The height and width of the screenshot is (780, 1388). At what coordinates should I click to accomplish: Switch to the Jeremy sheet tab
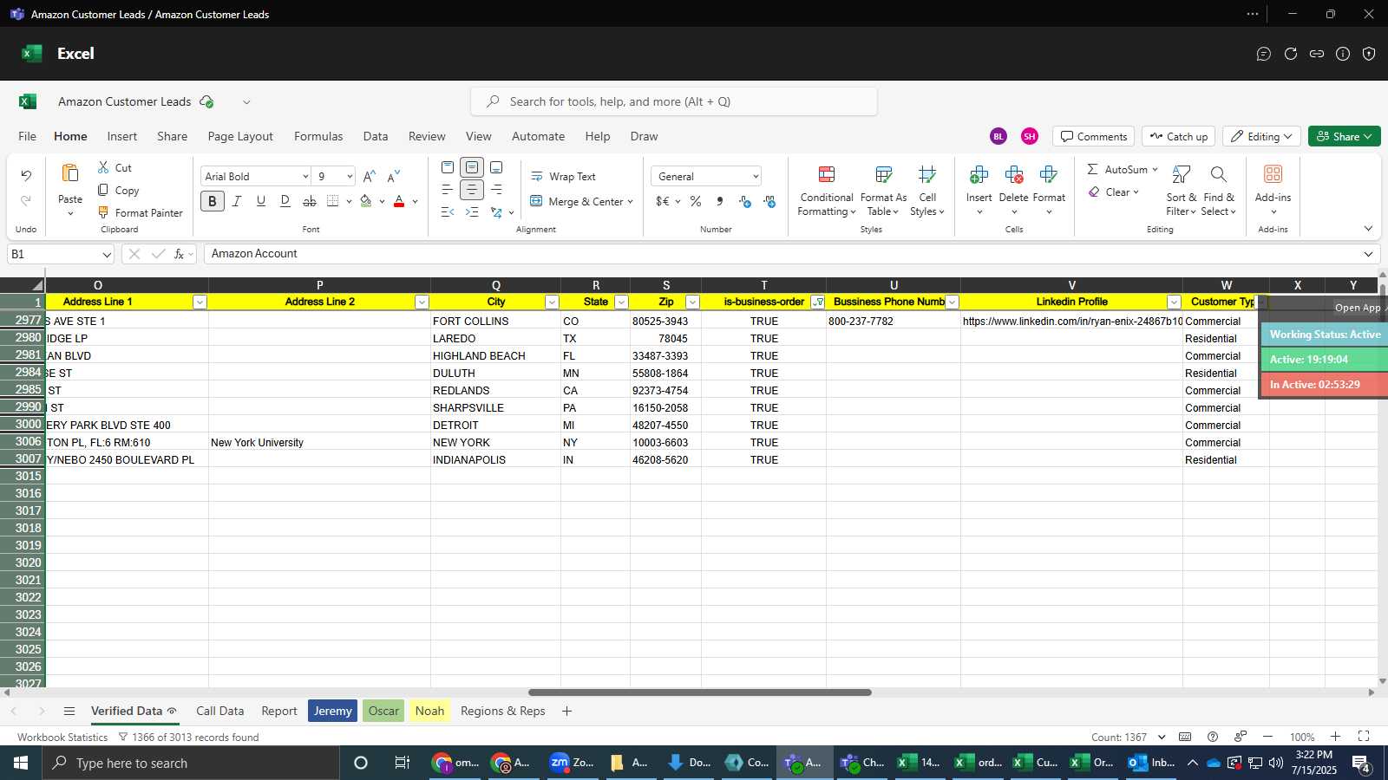(x=333, y=711)
